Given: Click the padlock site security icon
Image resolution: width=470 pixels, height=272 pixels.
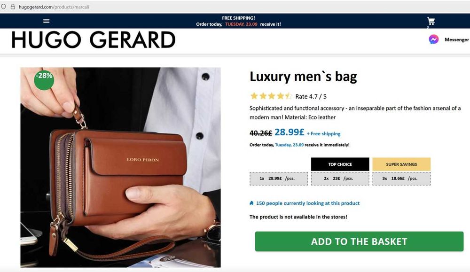Looking at the screenshot, I should click(13, 7).
